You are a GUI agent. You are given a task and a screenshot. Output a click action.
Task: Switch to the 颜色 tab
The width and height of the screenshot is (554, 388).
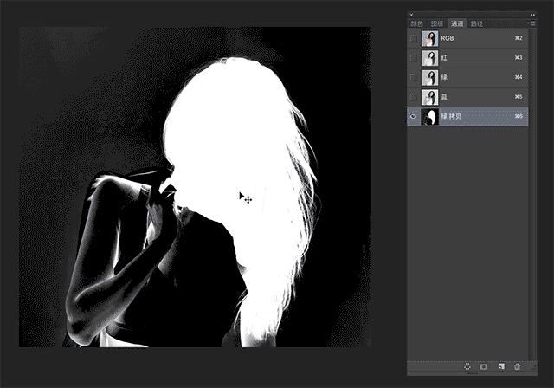tap(417, 23)
